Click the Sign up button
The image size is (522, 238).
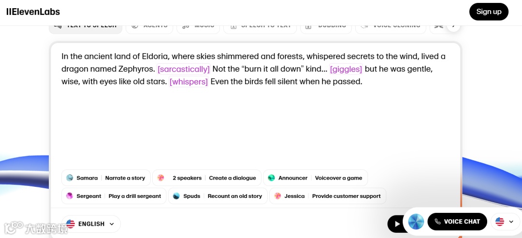pyautogui.click(x=489, y=12)
